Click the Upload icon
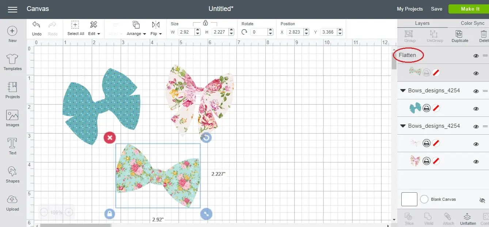The height and width of the screenshot is (227, 489). 12,203
